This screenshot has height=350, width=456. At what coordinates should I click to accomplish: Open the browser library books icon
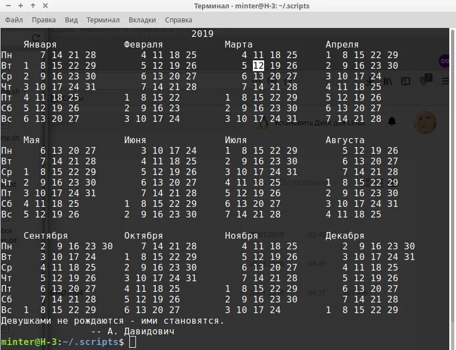click(x=388, y=81)
